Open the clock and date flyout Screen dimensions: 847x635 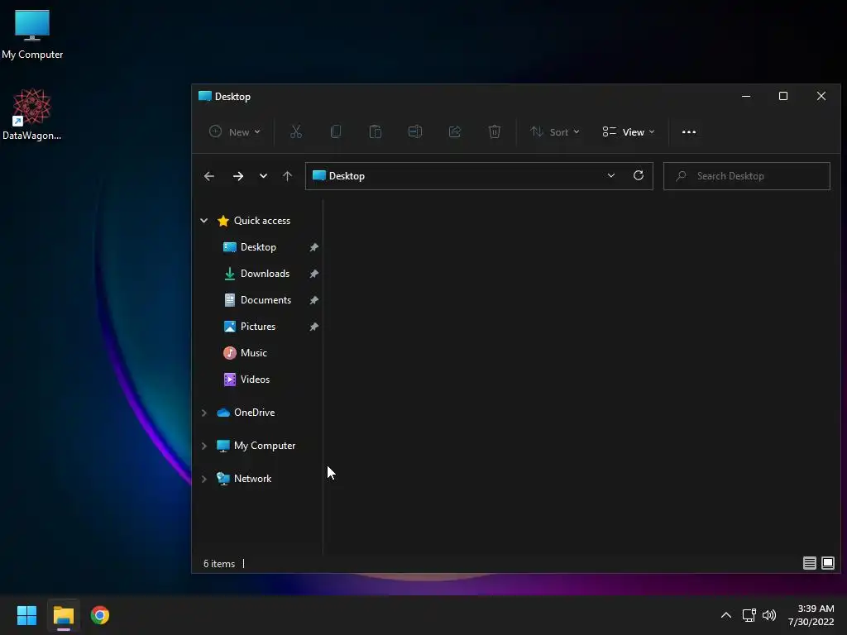pyautogui.click(x=811, y=615)
